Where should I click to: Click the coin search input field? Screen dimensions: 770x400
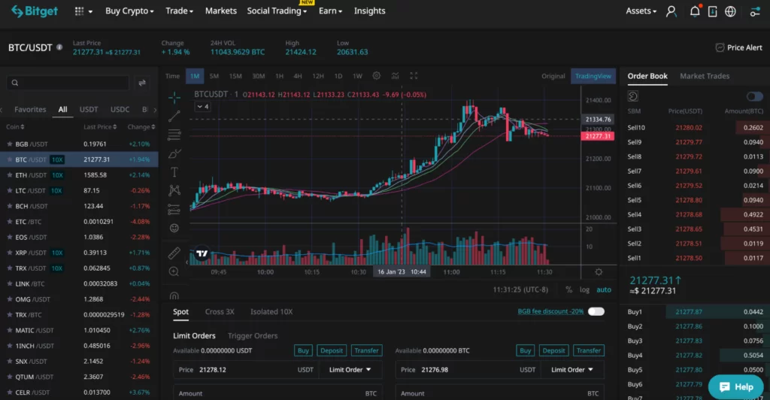click(68, 83)
